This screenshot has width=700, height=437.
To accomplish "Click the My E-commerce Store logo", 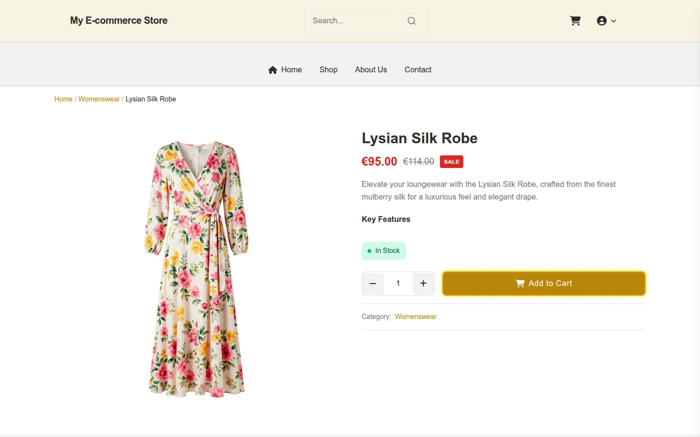I will tap(119, 20).
